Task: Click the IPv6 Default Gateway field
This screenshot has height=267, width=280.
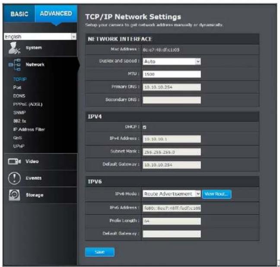Action: click(172, 234)
